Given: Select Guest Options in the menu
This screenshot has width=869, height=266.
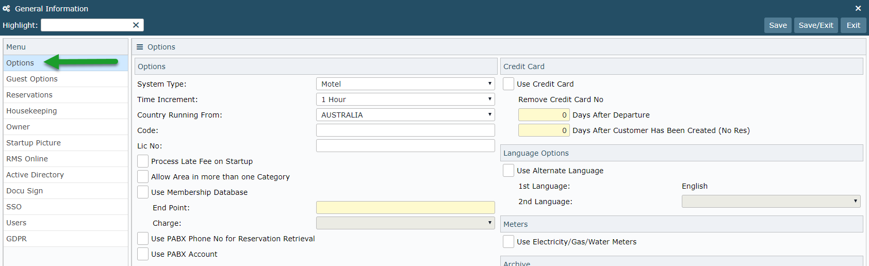Looking at the screenshot, I should [x=32, y=79].
